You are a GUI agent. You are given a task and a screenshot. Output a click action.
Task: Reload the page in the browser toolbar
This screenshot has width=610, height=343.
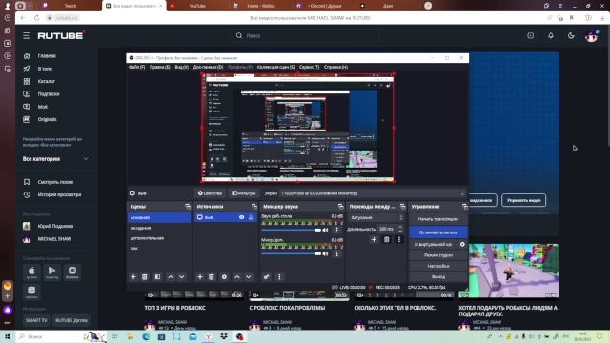(36, 18)
